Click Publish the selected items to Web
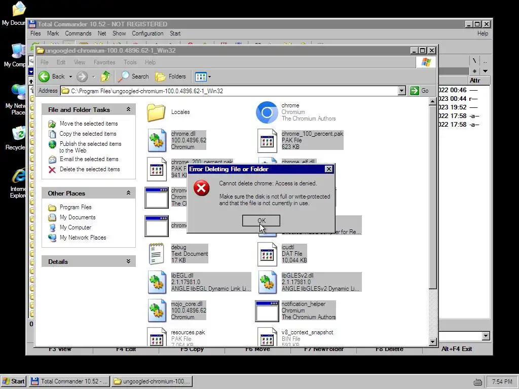519x389 pixels. pos(90,147)
